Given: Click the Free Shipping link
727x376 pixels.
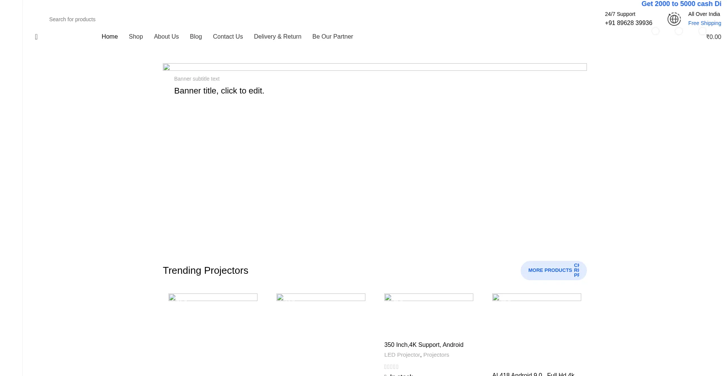Looking at the screenshot, I should pos(704,23).
